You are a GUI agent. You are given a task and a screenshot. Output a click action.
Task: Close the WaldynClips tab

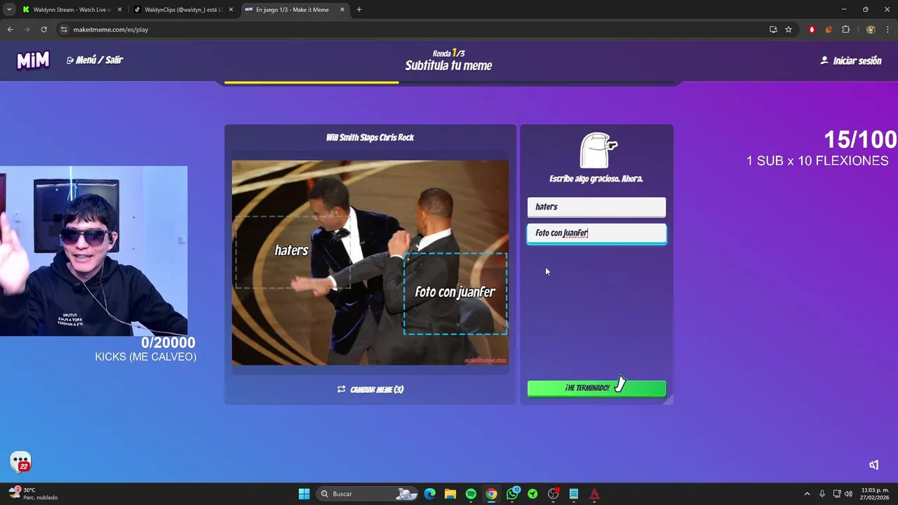point(231,10)
